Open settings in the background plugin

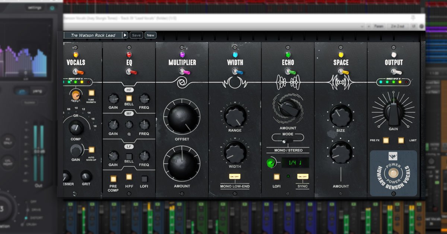click(34, 7)
